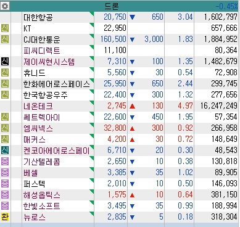
Task: Click the price 25,950 for 한화에어로스페이스
Action: [115, 83]
